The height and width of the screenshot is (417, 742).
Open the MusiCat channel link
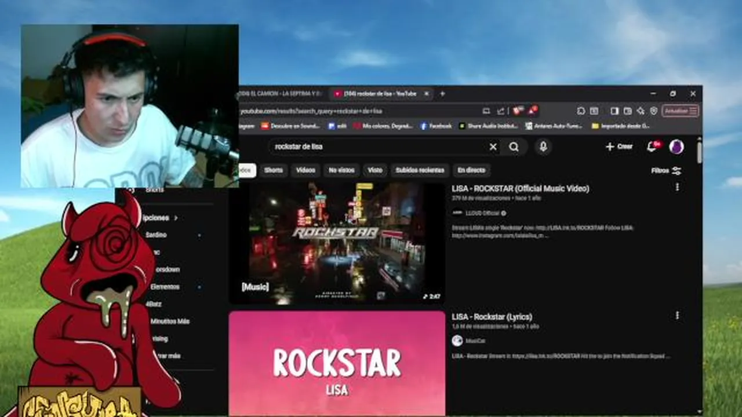[x=475, y=341]
